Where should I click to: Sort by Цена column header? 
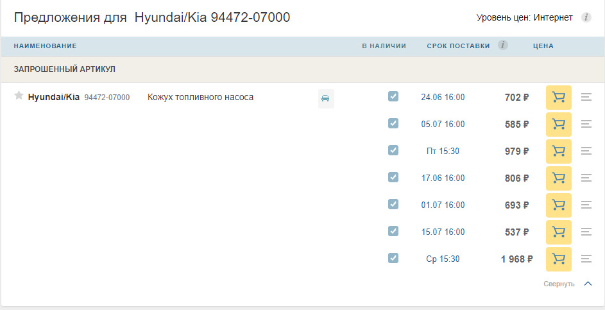click(543, 46)
